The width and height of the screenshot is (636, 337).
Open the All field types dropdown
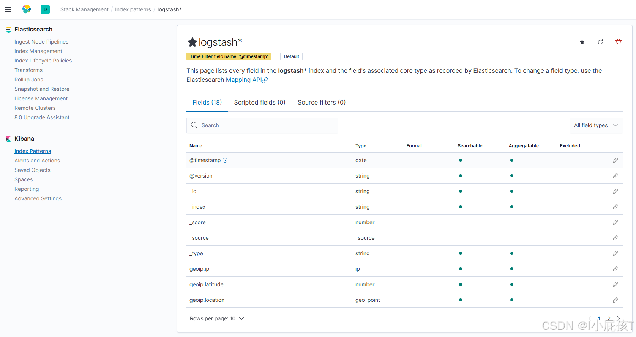[596, 125]
